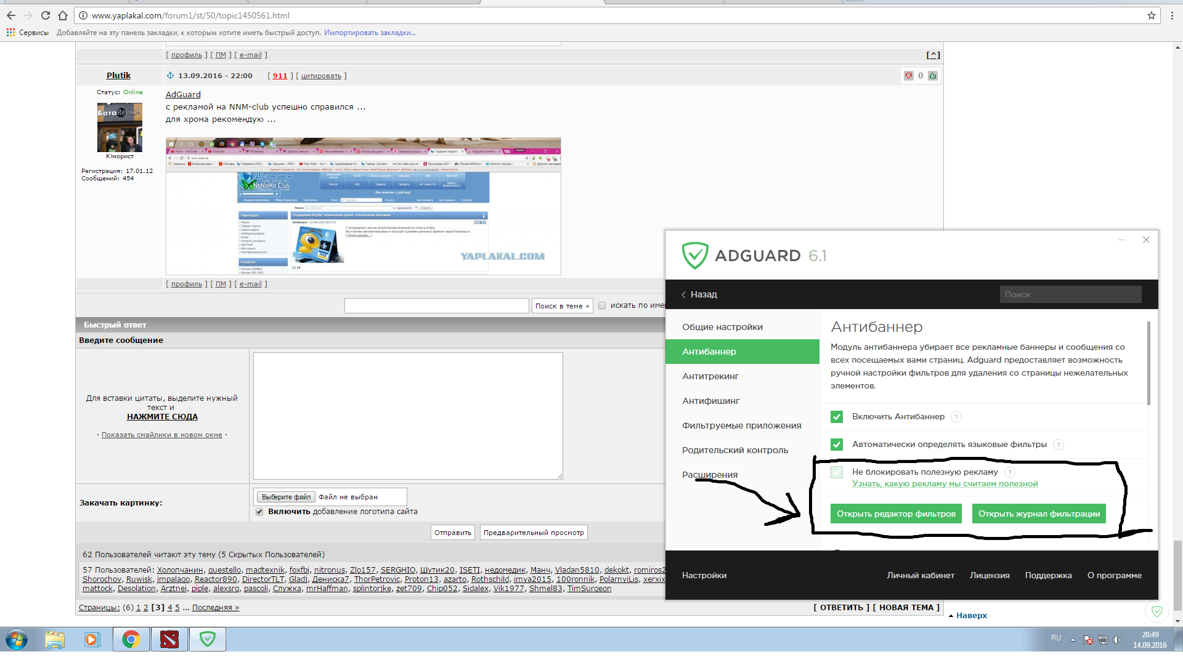This screenshot has height=665, width=1183.
Task: Click the Adguard assistant shield on the page
Action: point(1157,611)
